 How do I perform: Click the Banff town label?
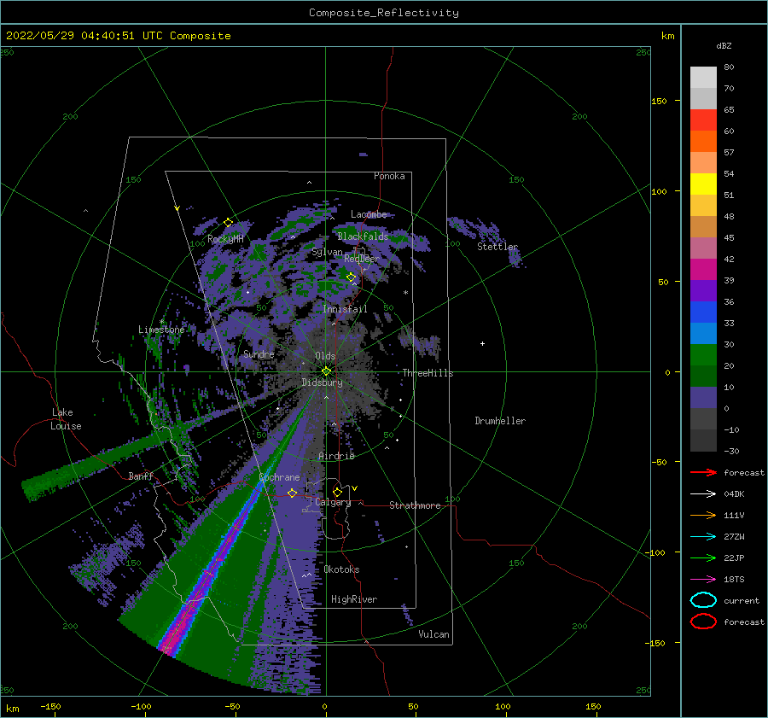click(141, 476)
